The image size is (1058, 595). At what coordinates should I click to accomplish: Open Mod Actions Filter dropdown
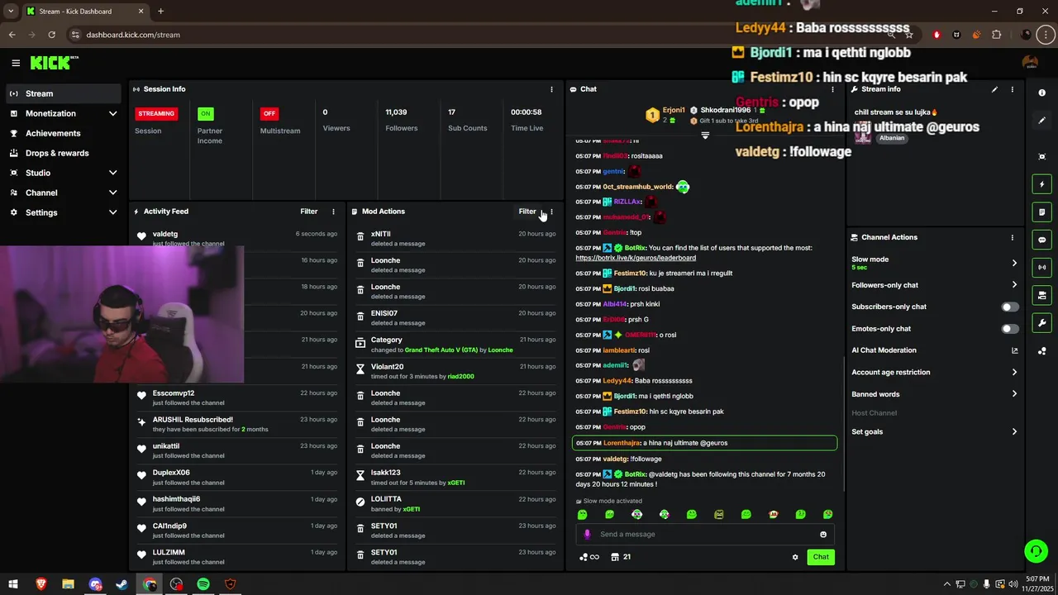(527, 212)
